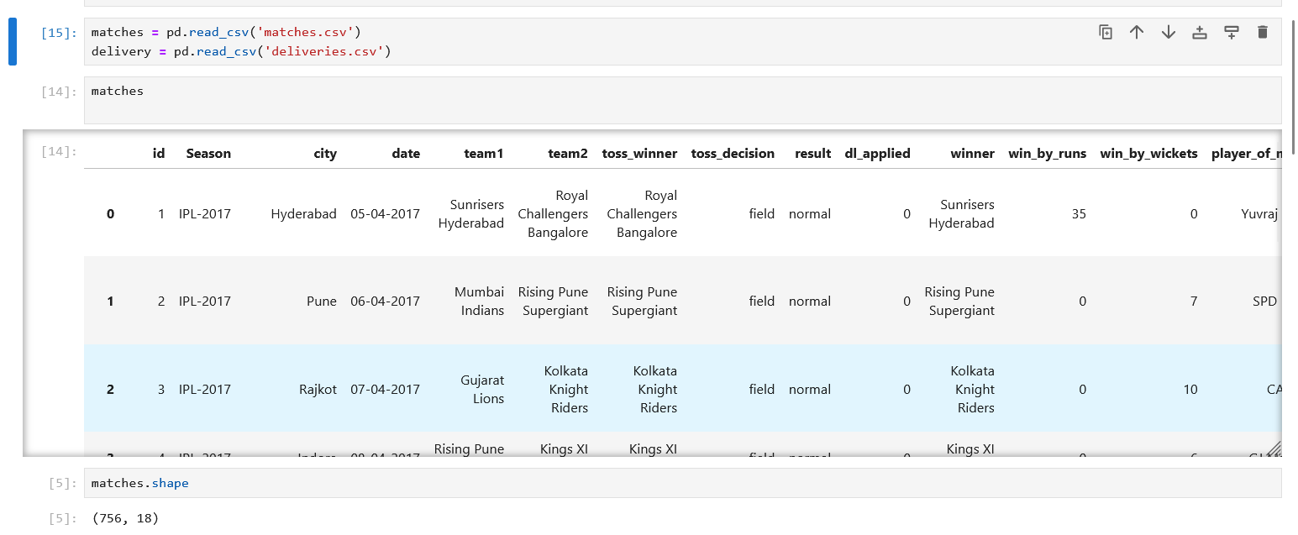Insert a new cell below

1231,32
